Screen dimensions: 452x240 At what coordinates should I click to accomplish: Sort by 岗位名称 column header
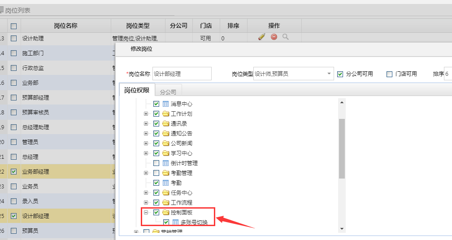coord(65,26)
